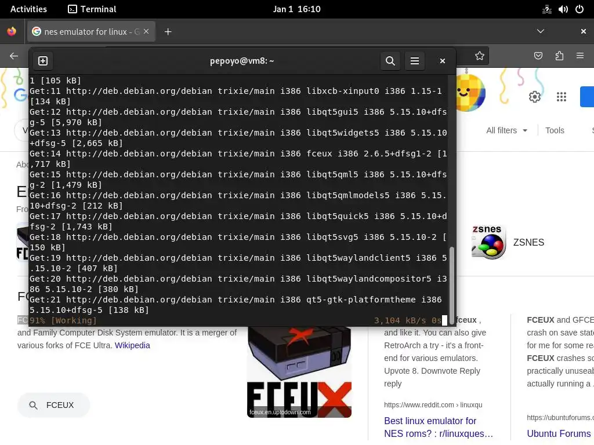
Task: Open the Ubuntu Forums result link
Action: click(x=559, y=433)
